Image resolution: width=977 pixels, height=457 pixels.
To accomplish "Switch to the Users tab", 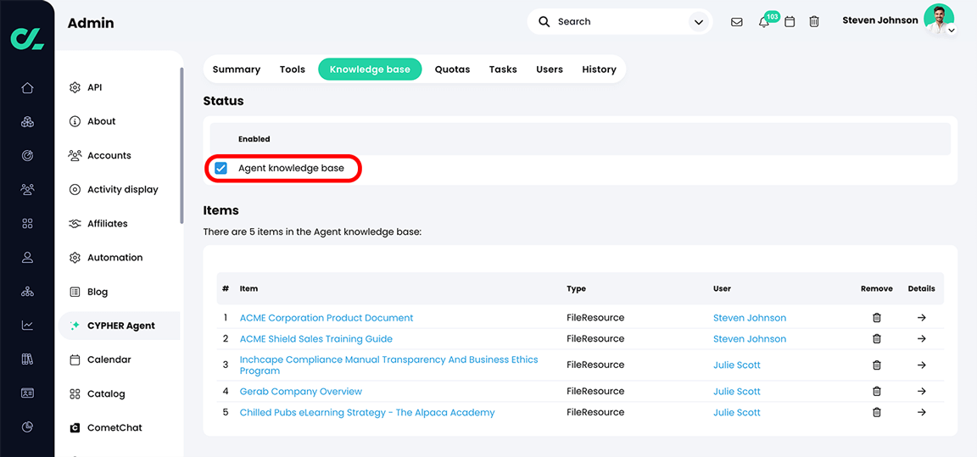I will tap(550, 70).
